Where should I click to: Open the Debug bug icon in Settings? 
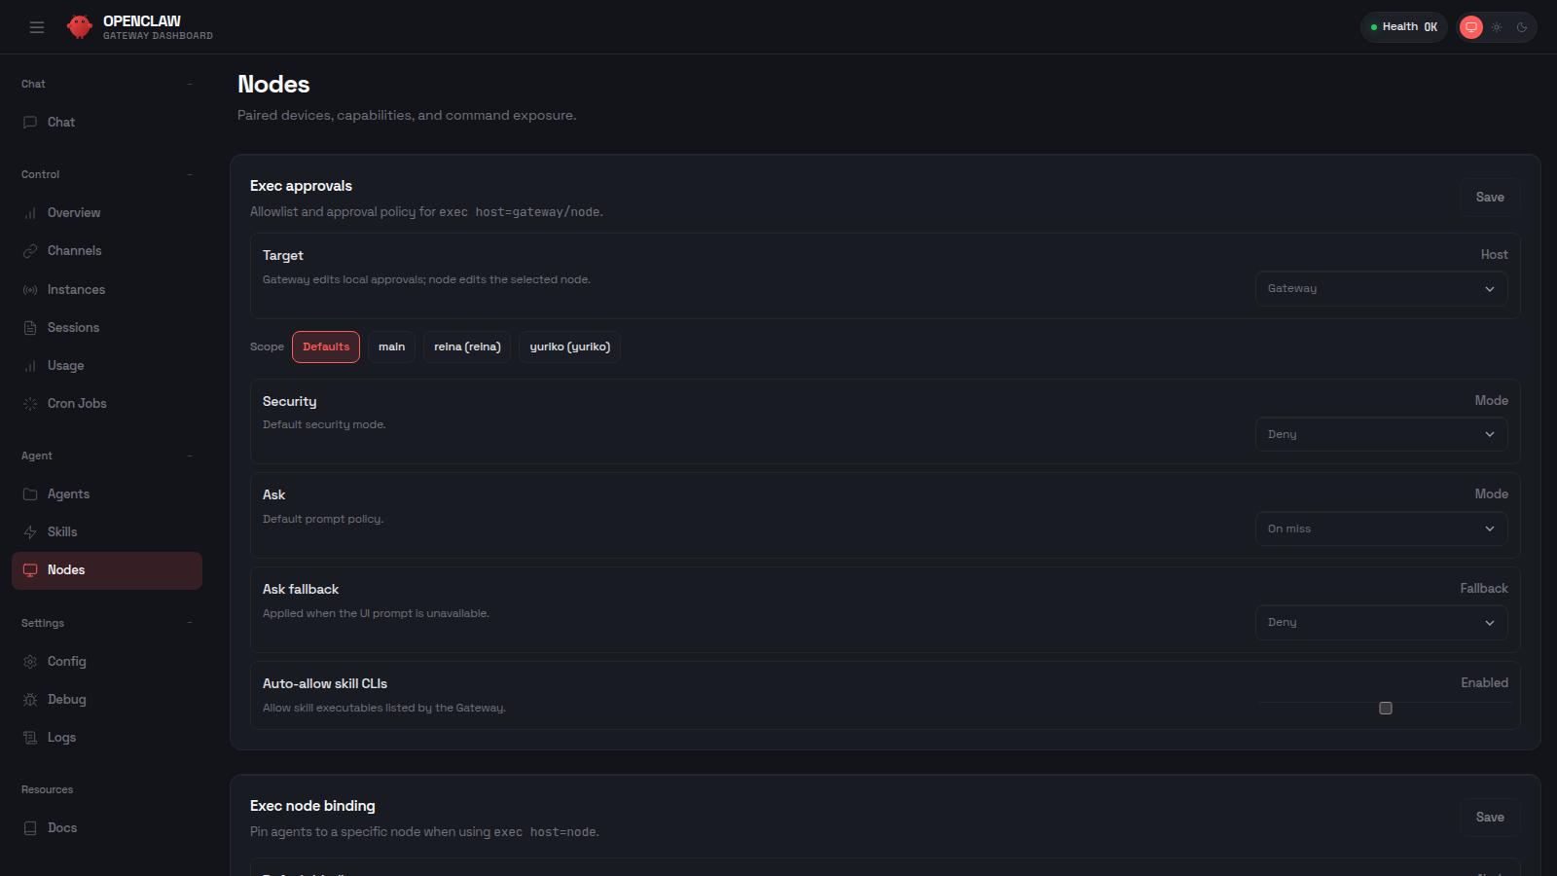[x=30, y=699]
